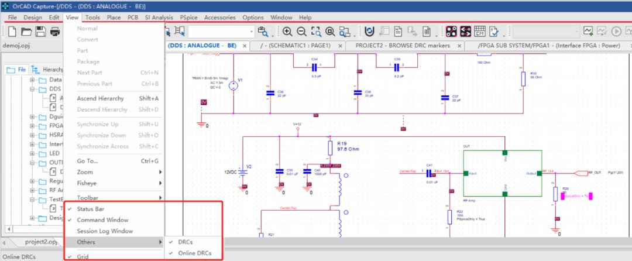Open the Window menu
632x261 pixels.
click(281, 18)
